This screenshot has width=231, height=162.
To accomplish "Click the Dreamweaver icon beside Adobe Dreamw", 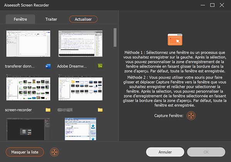I will (x=100, y=66).
